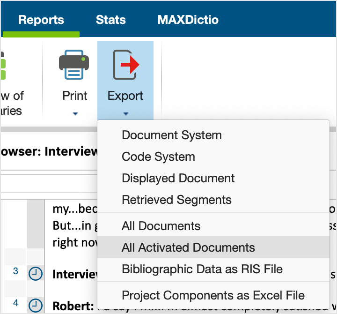337x314 pixels.
Task: Click the Export label text
Action: click(x=125, y=96)
